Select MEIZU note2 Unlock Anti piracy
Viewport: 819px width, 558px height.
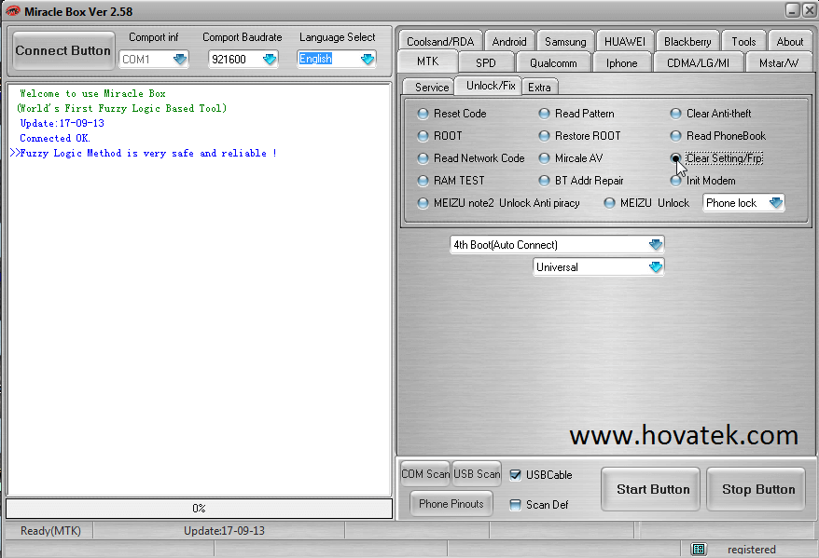[x=499, y=203]
